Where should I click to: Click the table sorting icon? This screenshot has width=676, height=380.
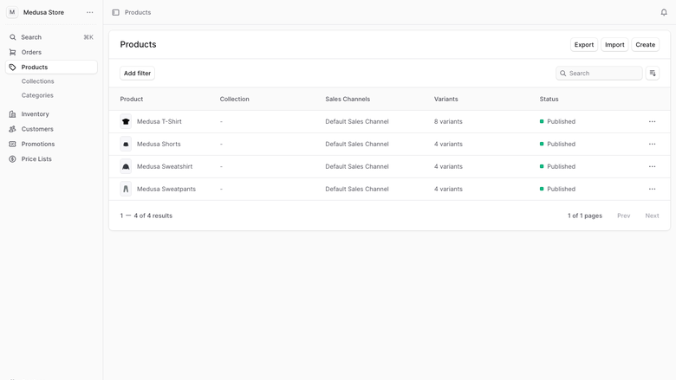tap(653, 74)
